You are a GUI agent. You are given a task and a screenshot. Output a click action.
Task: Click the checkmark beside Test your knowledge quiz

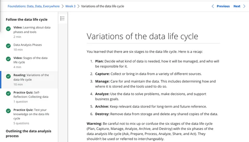point(8,112)
